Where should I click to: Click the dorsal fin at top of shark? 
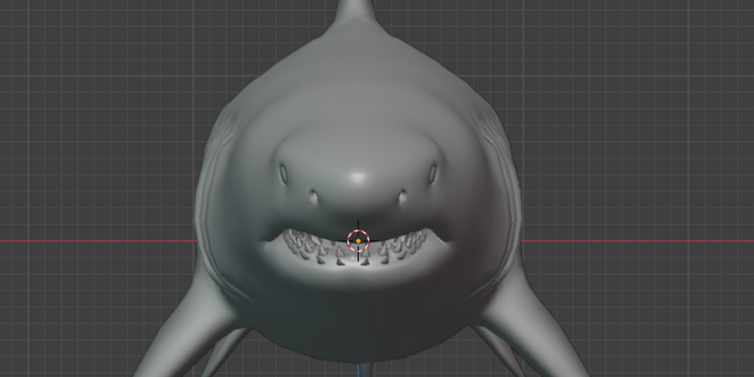coord(358,11)
